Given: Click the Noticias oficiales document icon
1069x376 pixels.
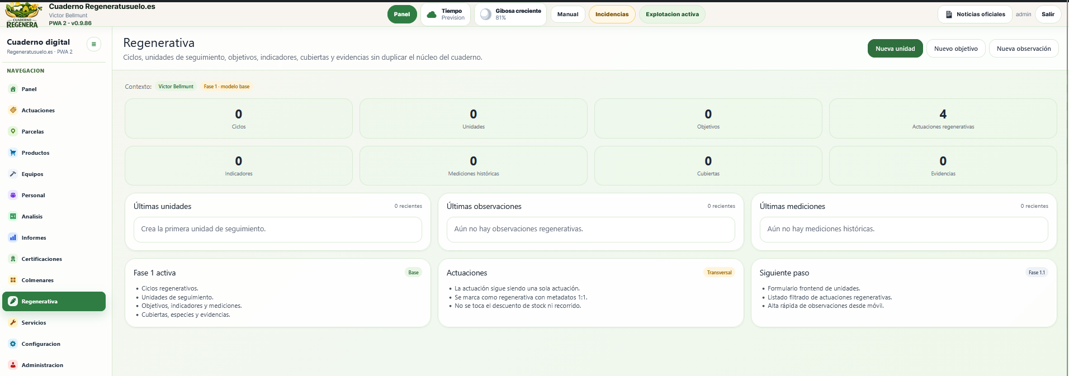Looking at the screenshot, I should pos(949,15).
